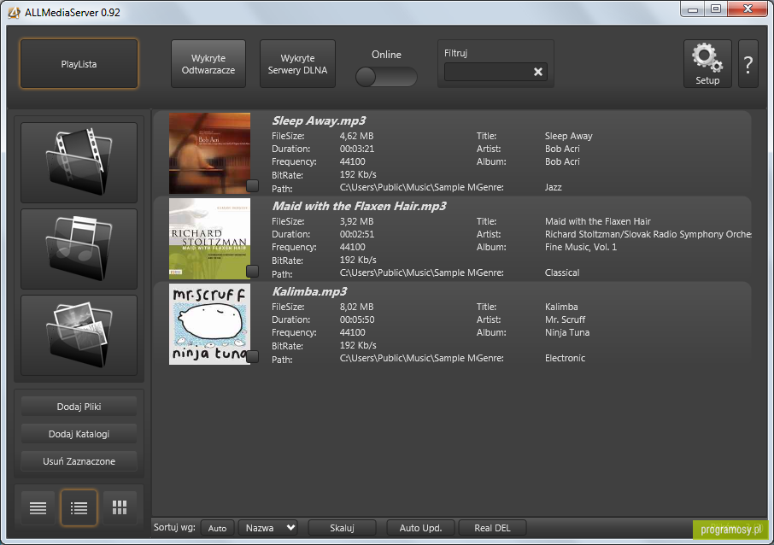The height and width of the screenshot is (545, 774).
Task: Close the ALLMediaServer window
Action: point(748,9)
